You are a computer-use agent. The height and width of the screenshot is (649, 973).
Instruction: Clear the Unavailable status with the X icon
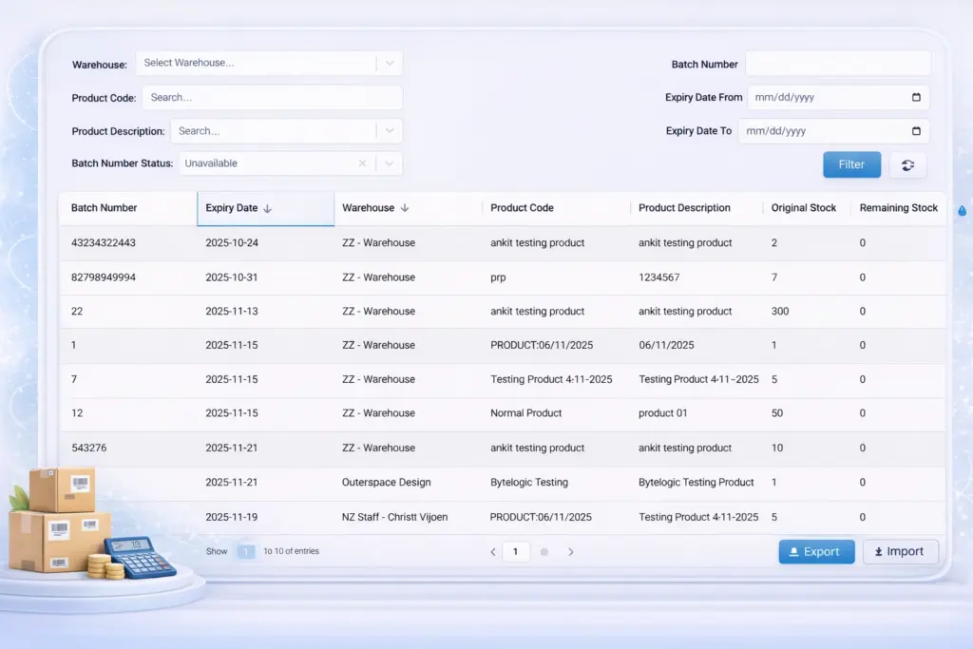click(x=362, y=163)
